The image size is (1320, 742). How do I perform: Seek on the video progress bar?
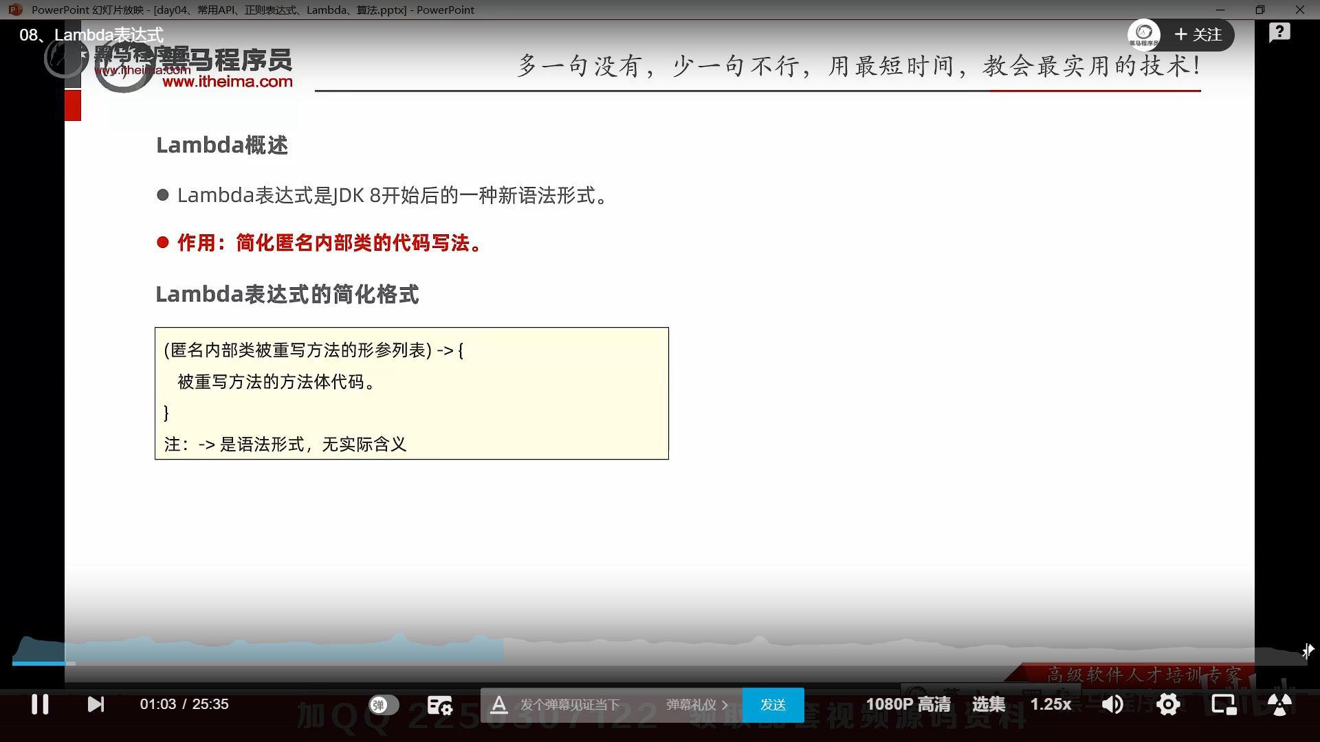tap(660, 663)
